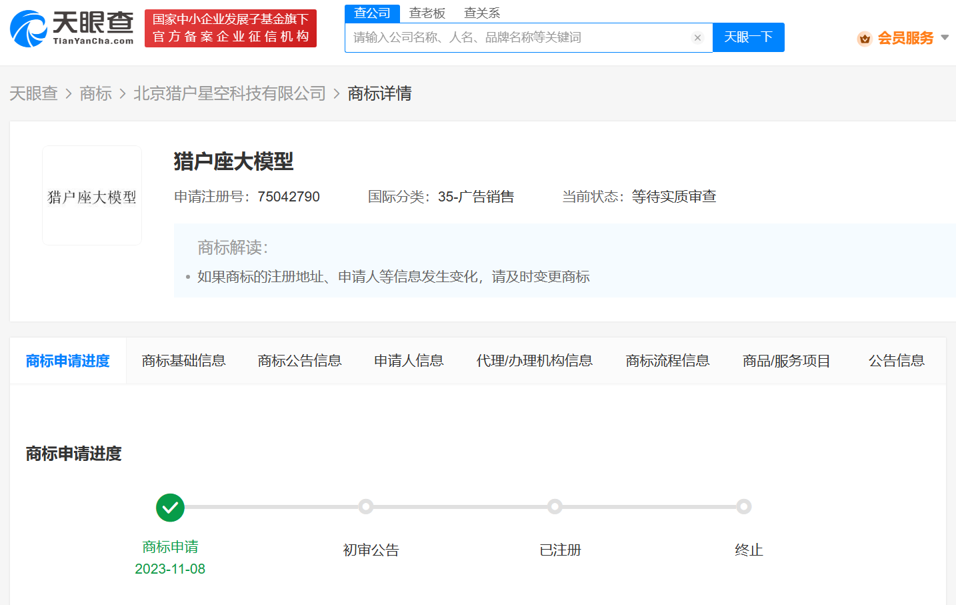Open the 公告信息 tab
The image size is (956, 605).
coord(897,361)
